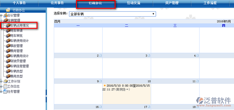Click the document icon for day 2
Image resolution: width=234 pixels, height=110 pixels.
click(x=100, y=56)
